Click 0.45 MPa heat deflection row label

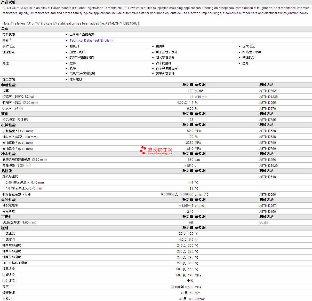[x=25, y=183]
